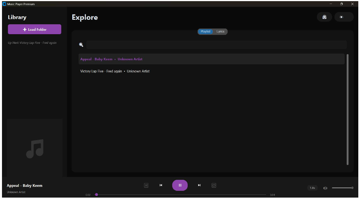Open the sleep timer

[324, 17]
